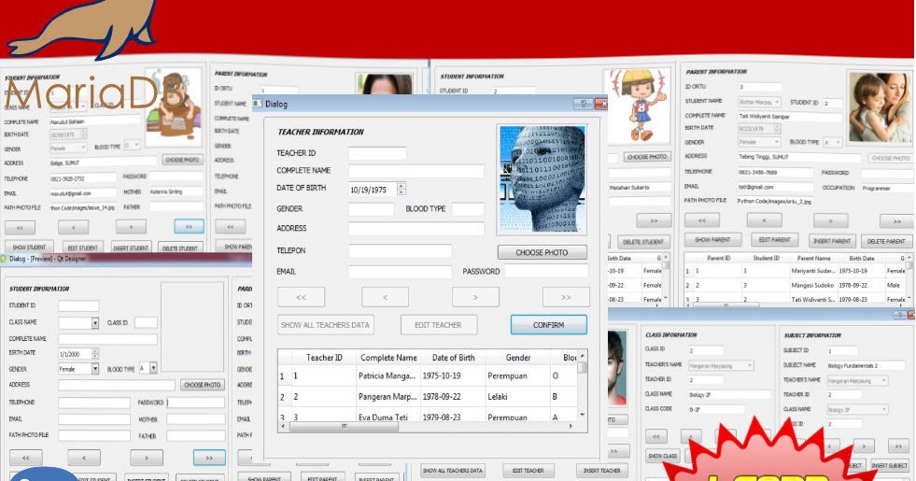916x481 pixels.
Task: Click the Choose Photo button in Teacher Information
Action: [x=543, y=252]
